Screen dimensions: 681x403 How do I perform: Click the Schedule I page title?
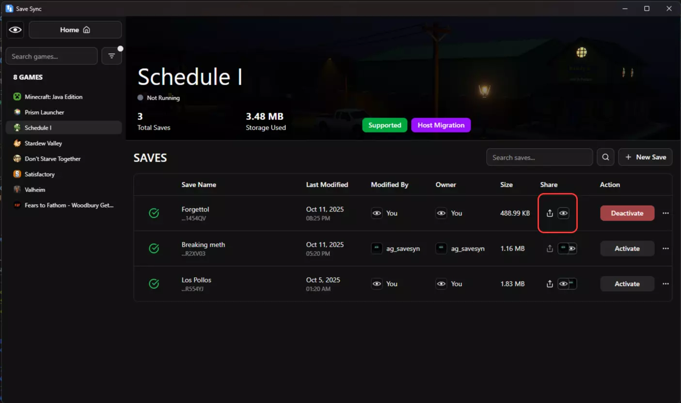(x=190, y=77)
